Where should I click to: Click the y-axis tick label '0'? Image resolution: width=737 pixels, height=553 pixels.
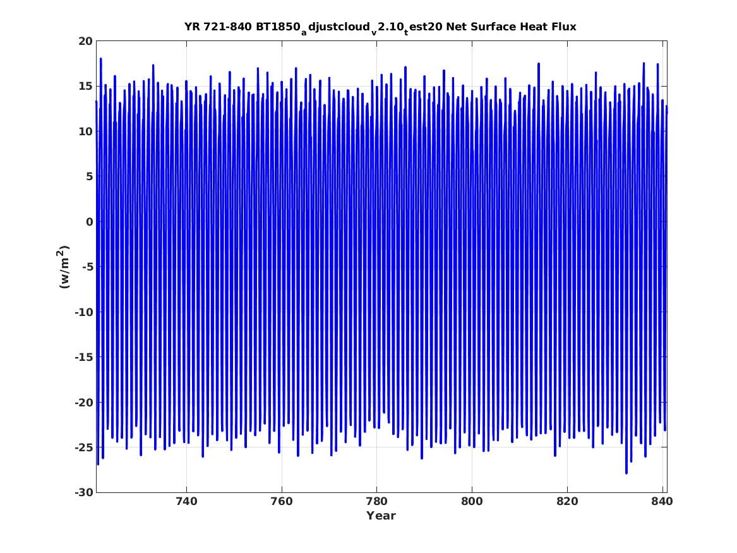coord(89,222)
